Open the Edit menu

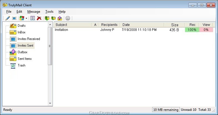[19, 12]
